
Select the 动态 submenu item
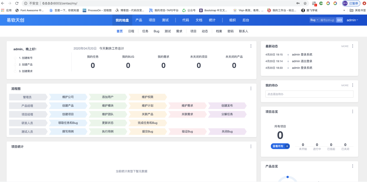[205, 31]
